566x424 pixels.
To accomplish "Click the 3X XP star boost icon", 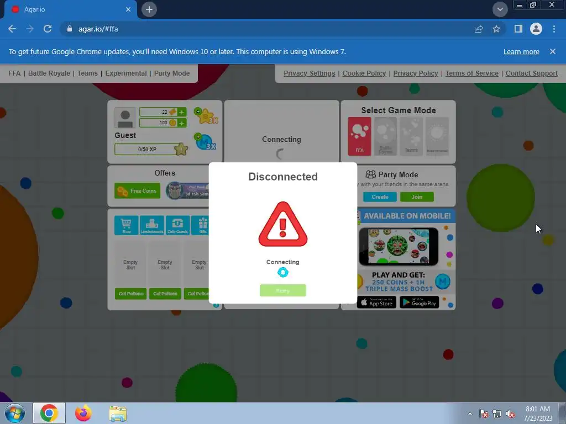I will [206, 115].
